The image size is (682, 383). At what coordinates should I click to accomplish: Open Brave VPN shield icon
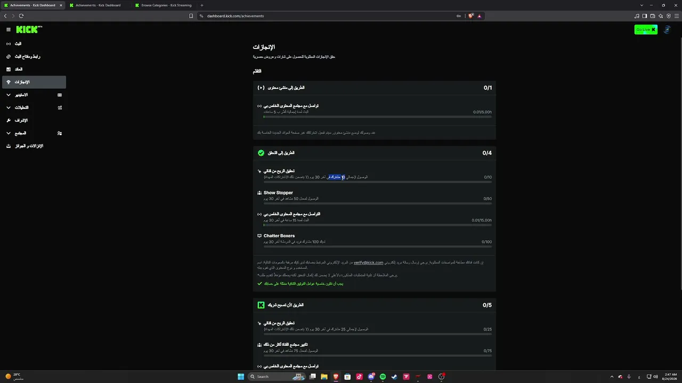click(669, 16)
